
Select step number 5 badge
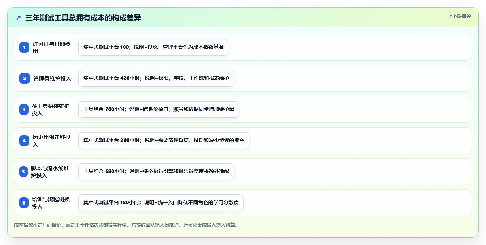[x=24, y=172]
